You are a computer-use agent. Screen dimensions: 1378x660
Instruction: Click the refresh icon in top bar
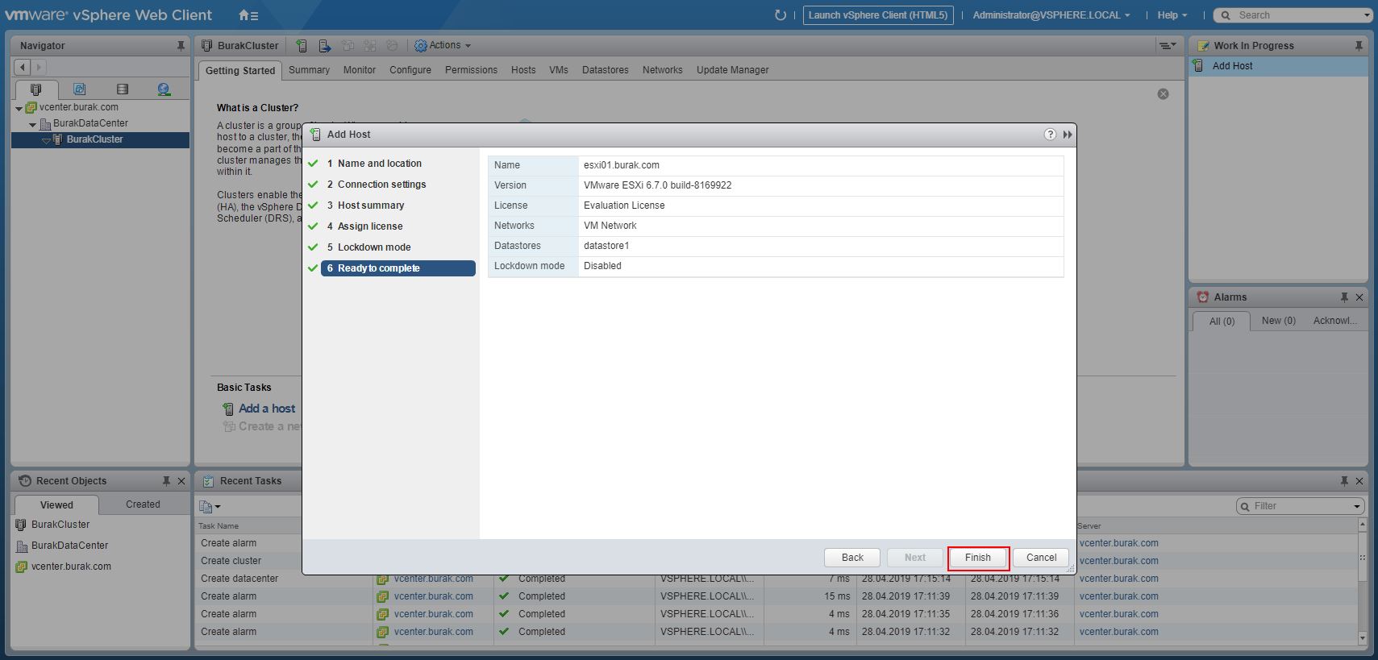(x=780, y=15)
